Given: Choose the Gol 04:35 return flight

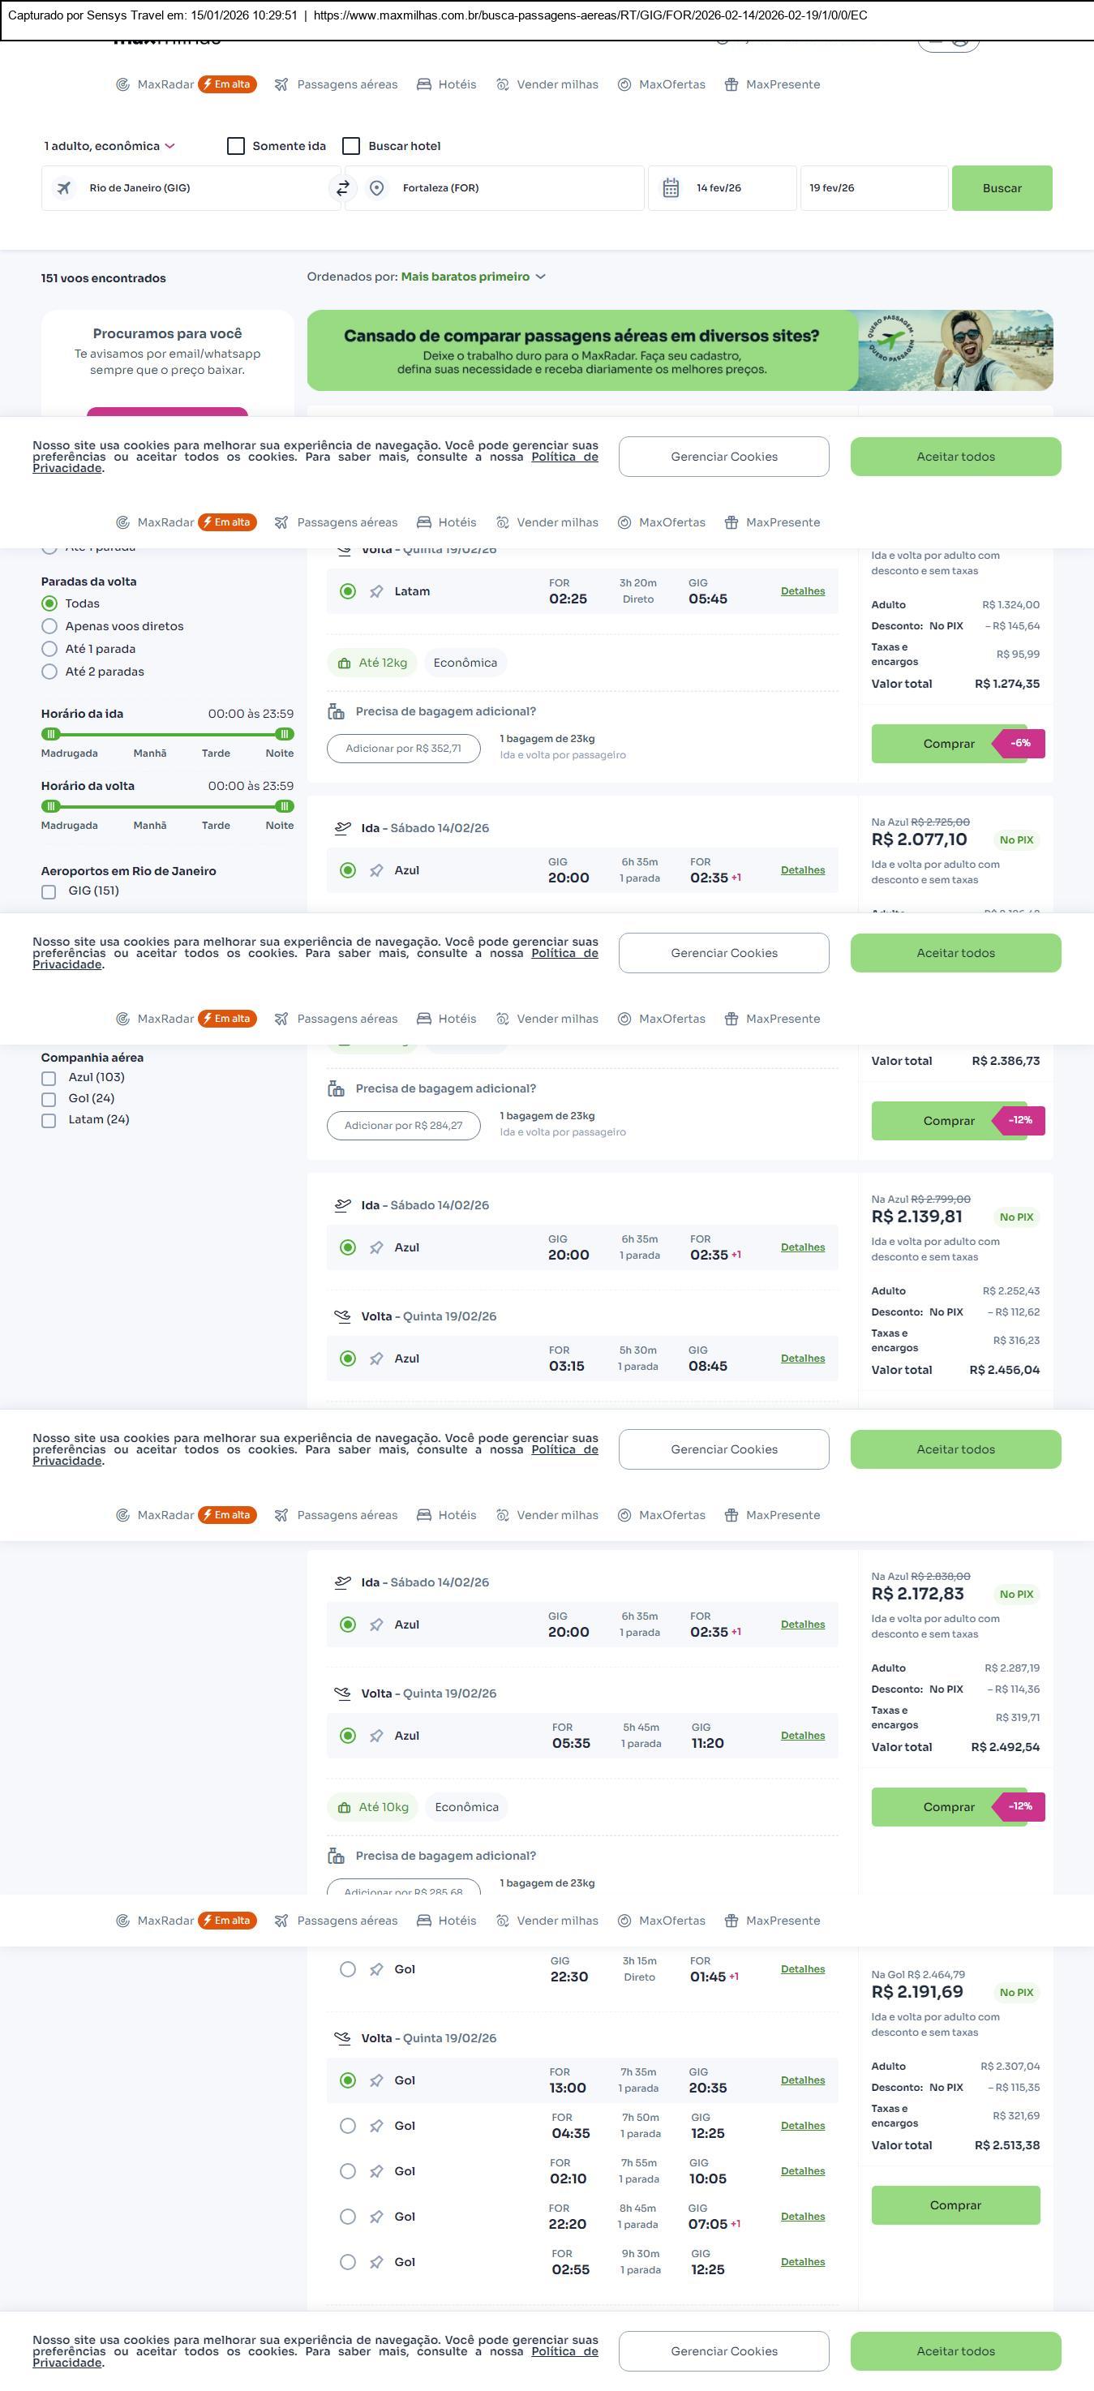Looking at the screenshot, I should tap(348, 2127).
